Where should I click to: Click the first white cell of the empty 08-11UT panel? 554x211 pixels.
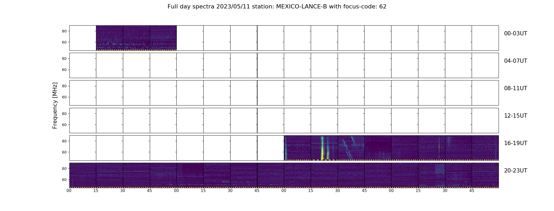click(83, 93)
